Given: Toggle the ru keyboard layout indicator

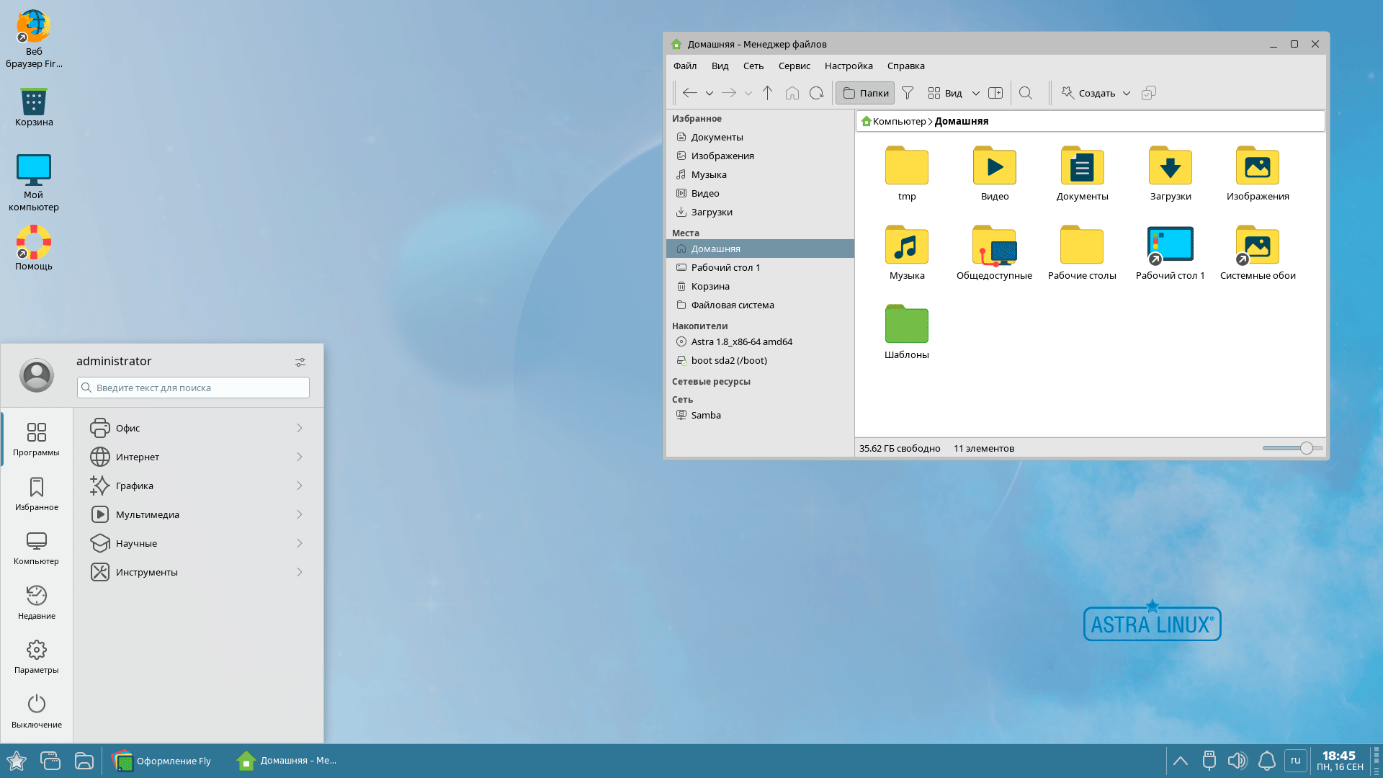Looking at the screenshot, I should pyautogui.click(x=1295, y=760).
